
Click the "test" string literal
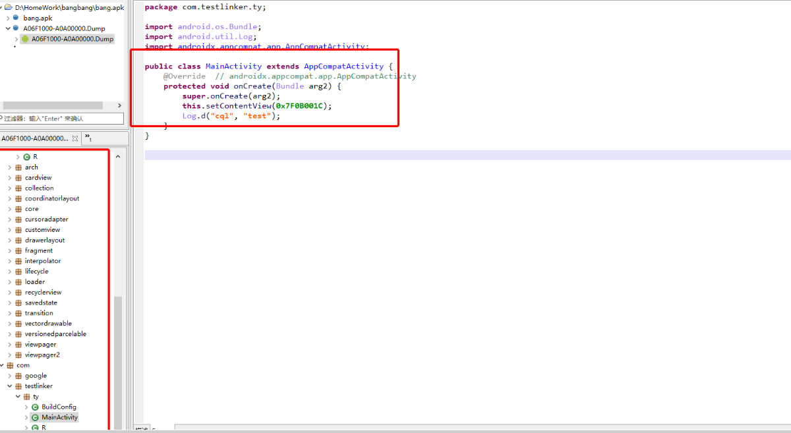pyautogui.click(x=257, y=116)
